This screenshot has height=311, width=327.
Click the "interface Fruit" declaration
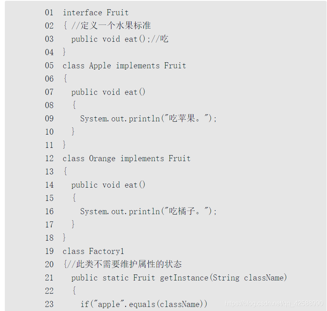pos(95,12)
